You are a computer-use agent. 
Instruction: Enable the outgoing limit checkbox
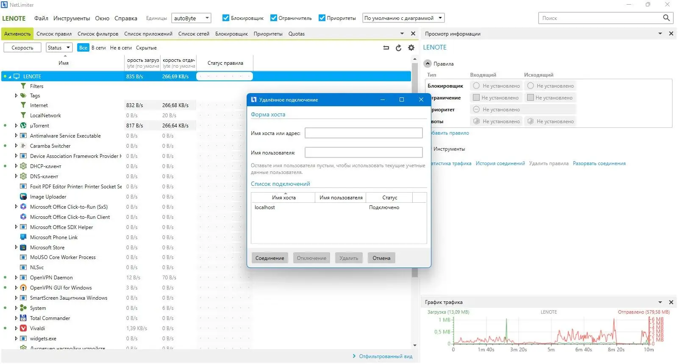[x=530, y=98]
